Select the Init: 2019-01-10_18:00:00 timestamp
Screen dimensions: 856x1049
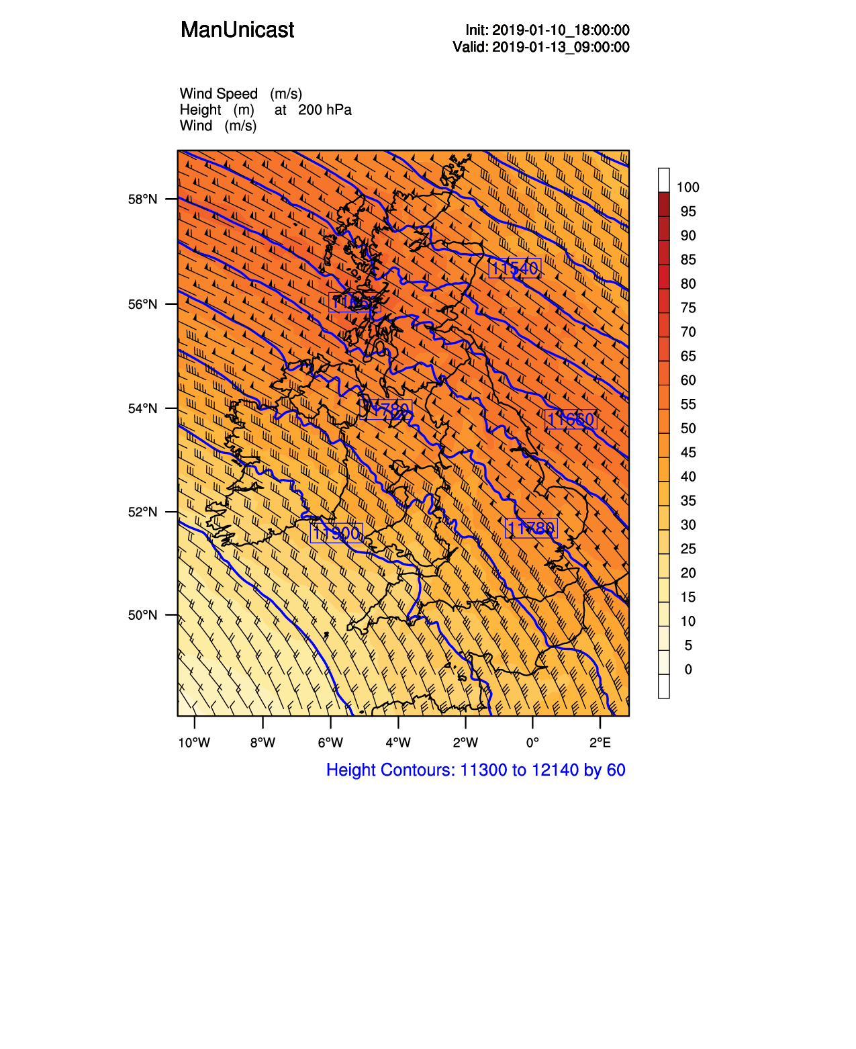[x=547, y=30]
